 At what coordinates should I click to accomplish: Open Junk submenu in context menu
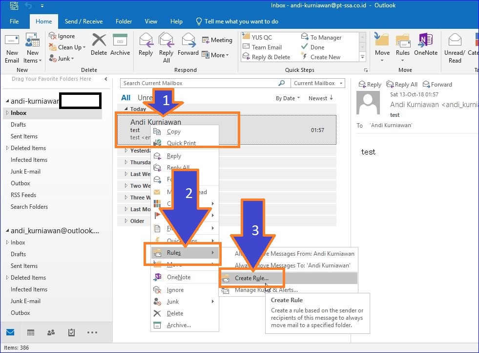(x=185, y=302)
